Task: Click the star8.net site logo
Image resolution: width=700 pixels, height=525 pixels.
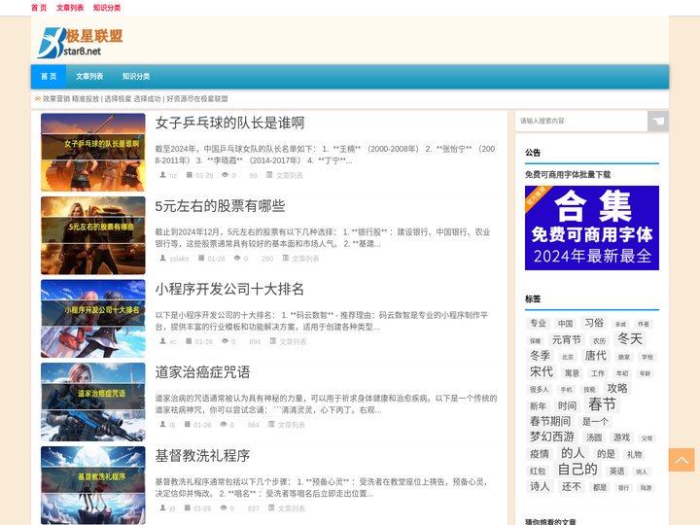Action: [x=81, y=43]
